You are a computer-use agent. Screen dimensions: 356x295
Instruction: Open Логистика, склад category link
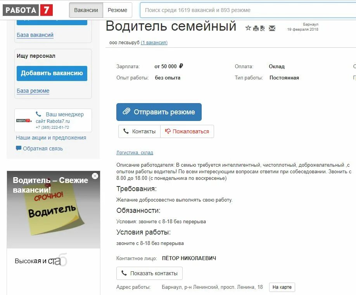135,153
